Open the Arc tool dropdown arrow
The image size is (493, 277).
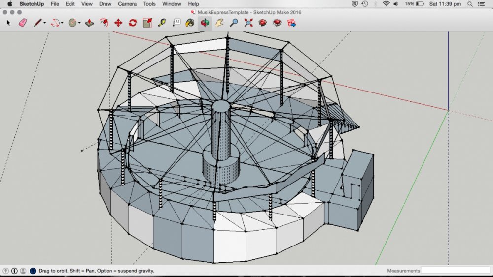(62, 23)
